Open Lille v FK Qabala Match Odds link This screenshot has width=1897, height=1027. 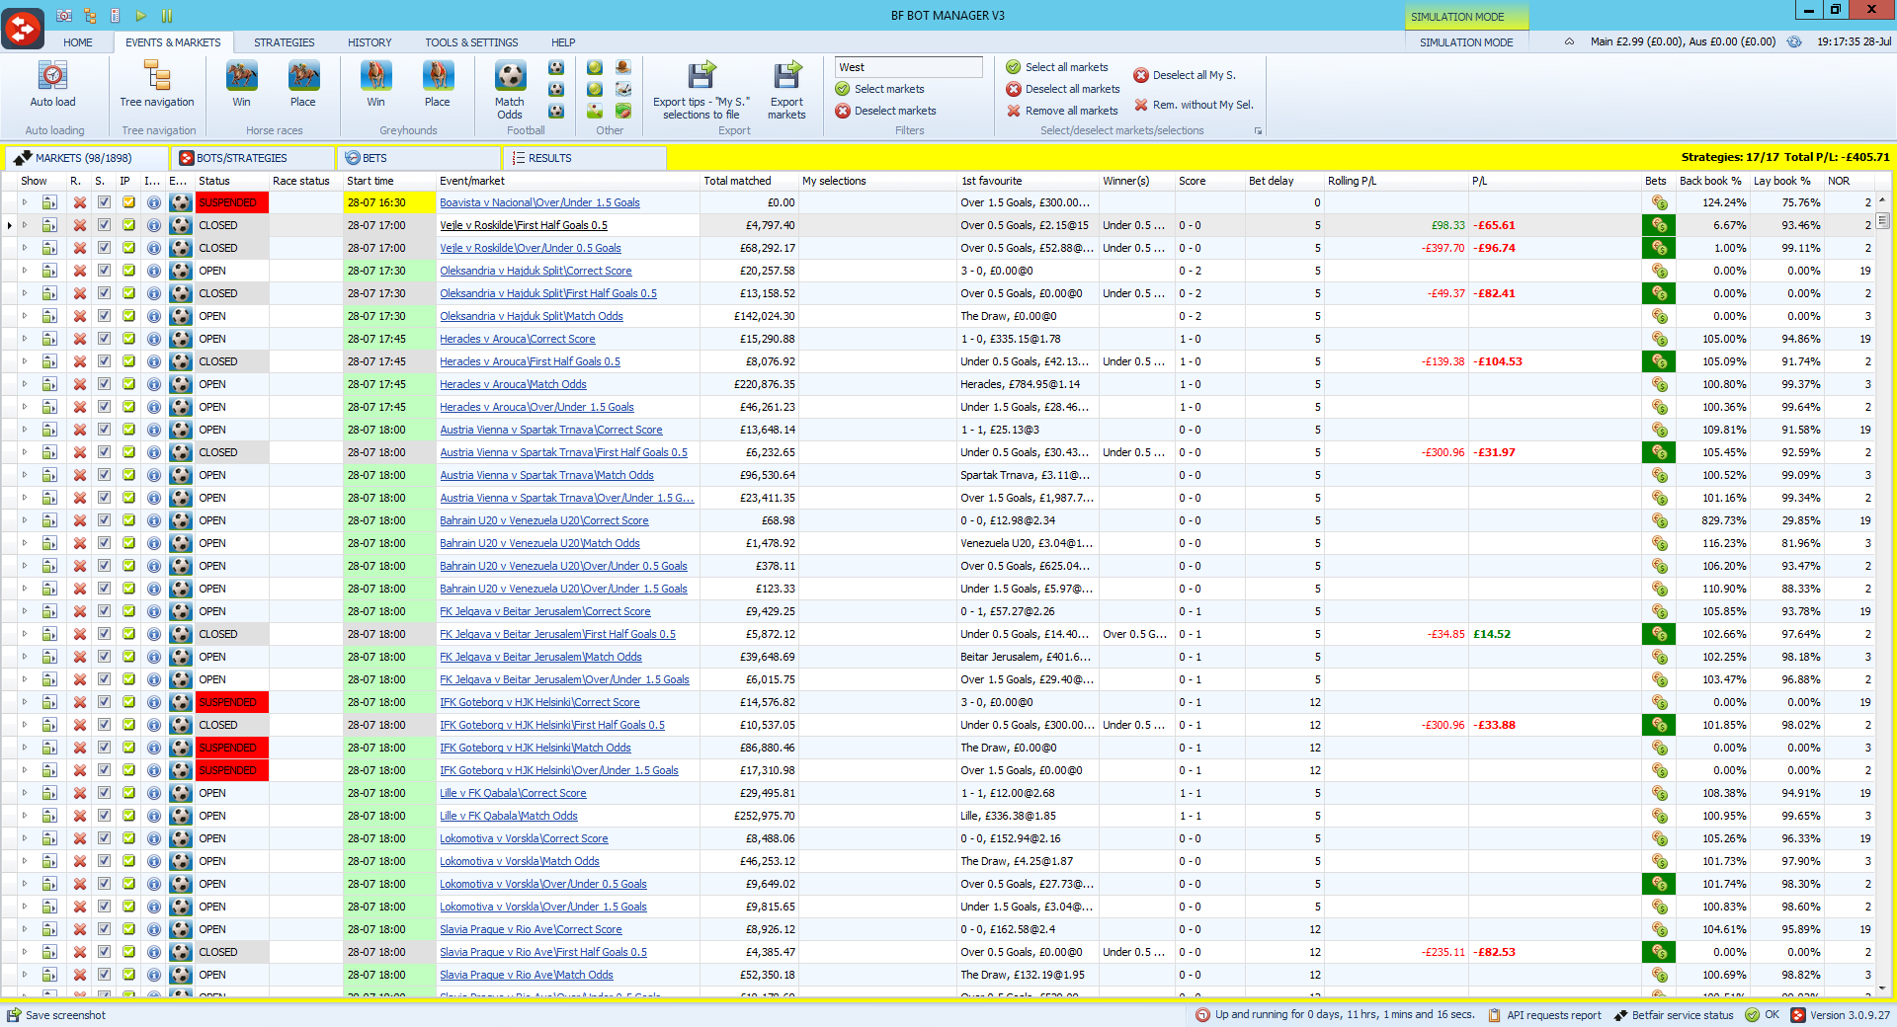coord(509,816)
